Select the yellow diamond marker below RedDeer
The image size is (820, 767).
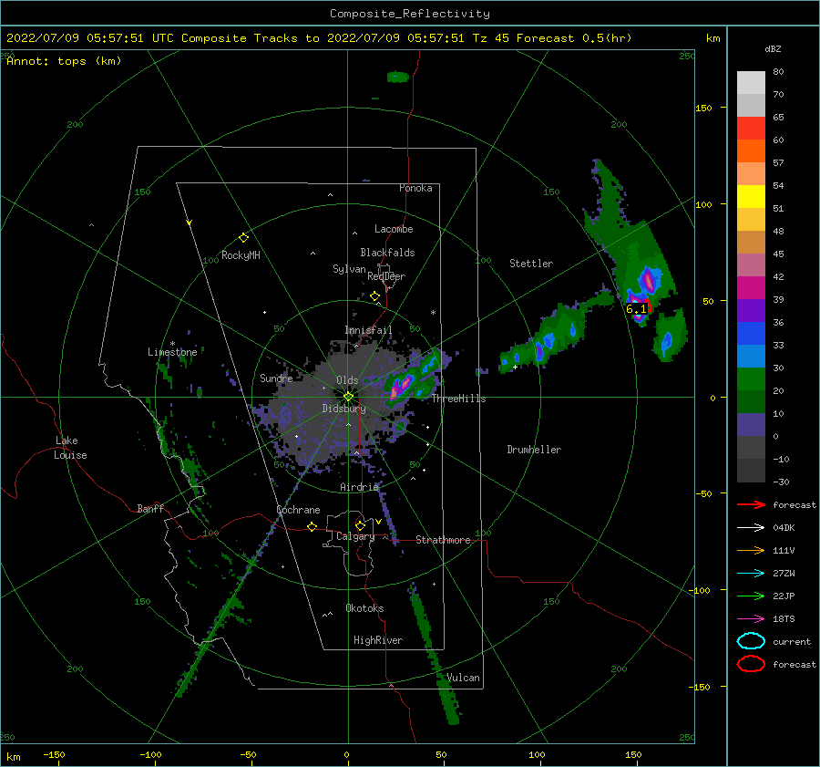coord(374,296)
